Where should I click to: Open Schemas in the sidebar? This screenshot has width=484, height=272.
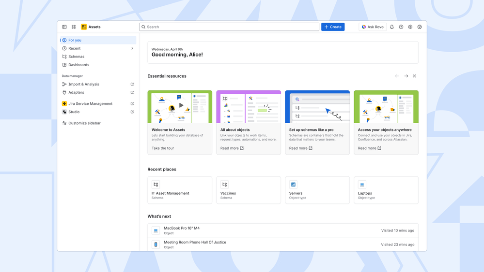(98, 57)
